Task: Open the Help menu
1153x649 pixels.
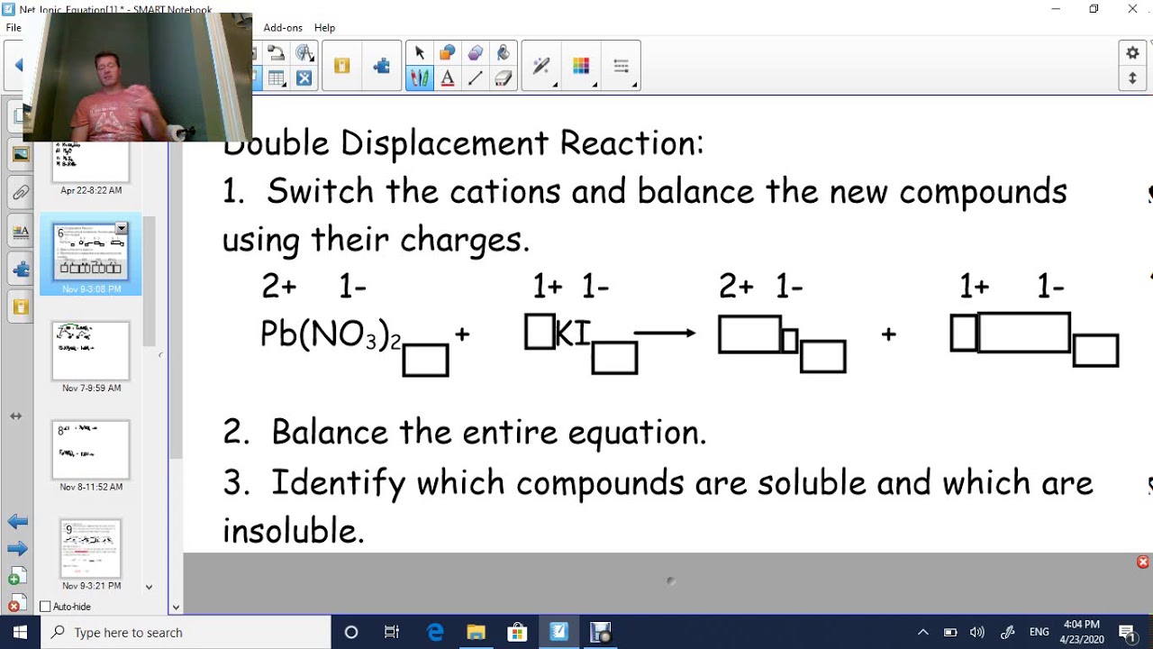Action: click(x=324, y=28)
